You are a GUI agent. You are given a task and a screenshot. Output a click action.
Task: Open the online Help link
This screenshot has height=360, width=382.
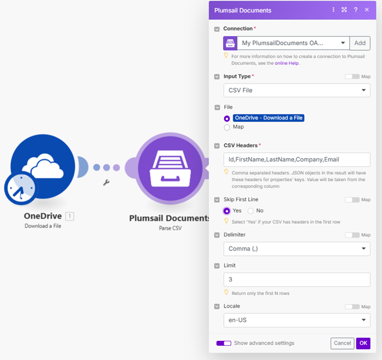pyautogui.click(x=286, y=63)
